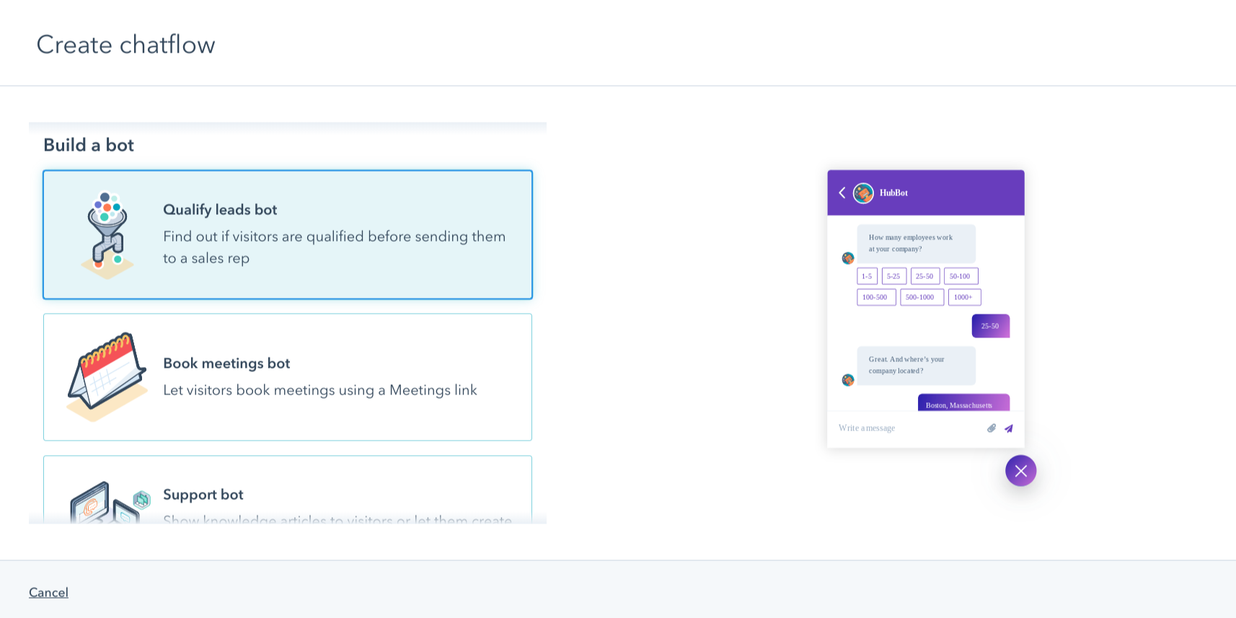Viewport: 1236px width, 618px height.
Task: Click the 50-100 employees reply chip
Action: pyautogui.click(x=960, y=276)
